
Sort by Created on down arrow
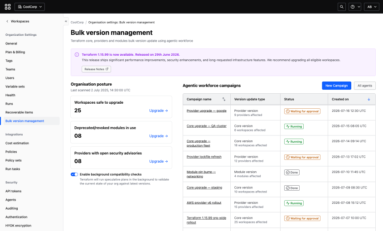(x=369, y=99)
